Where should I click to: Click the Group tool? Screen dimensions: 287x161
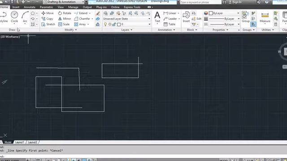coord(245,17)
